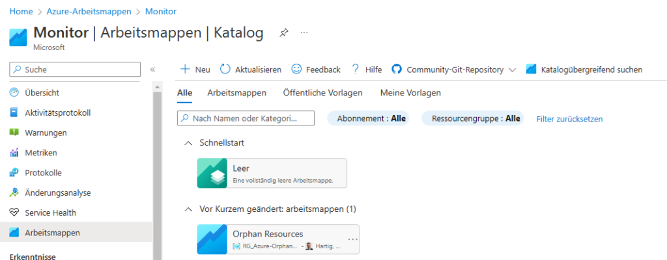This screenshot has height=260, width=667.
Task: Click the Neu button label
Action: click(x=203, y=70)
